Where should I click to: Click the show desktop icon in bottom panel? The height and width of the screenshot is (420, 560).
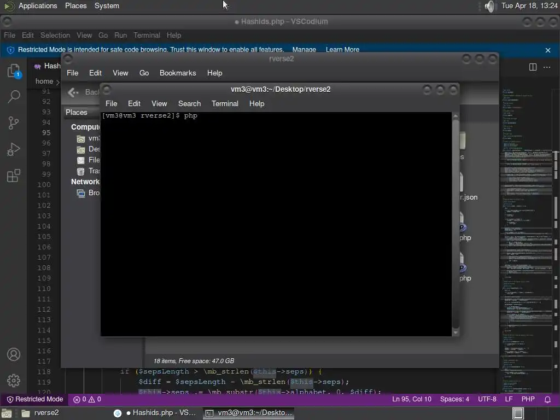[x=7, y=413]
